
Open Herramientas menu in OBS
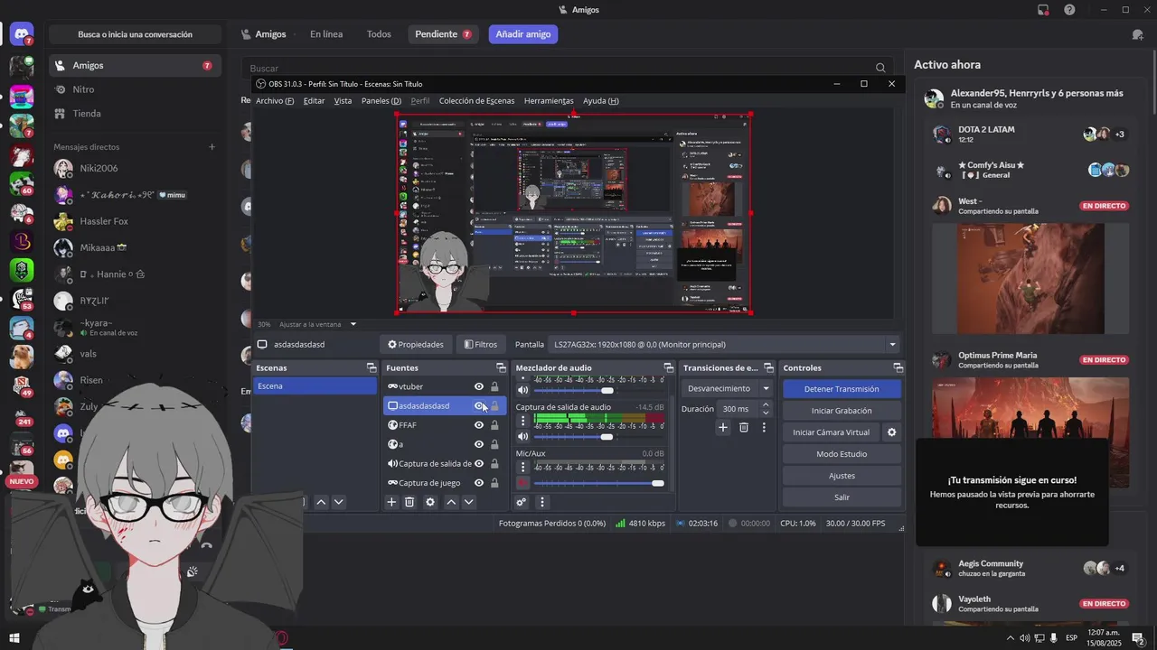click(x=549, y=101)
